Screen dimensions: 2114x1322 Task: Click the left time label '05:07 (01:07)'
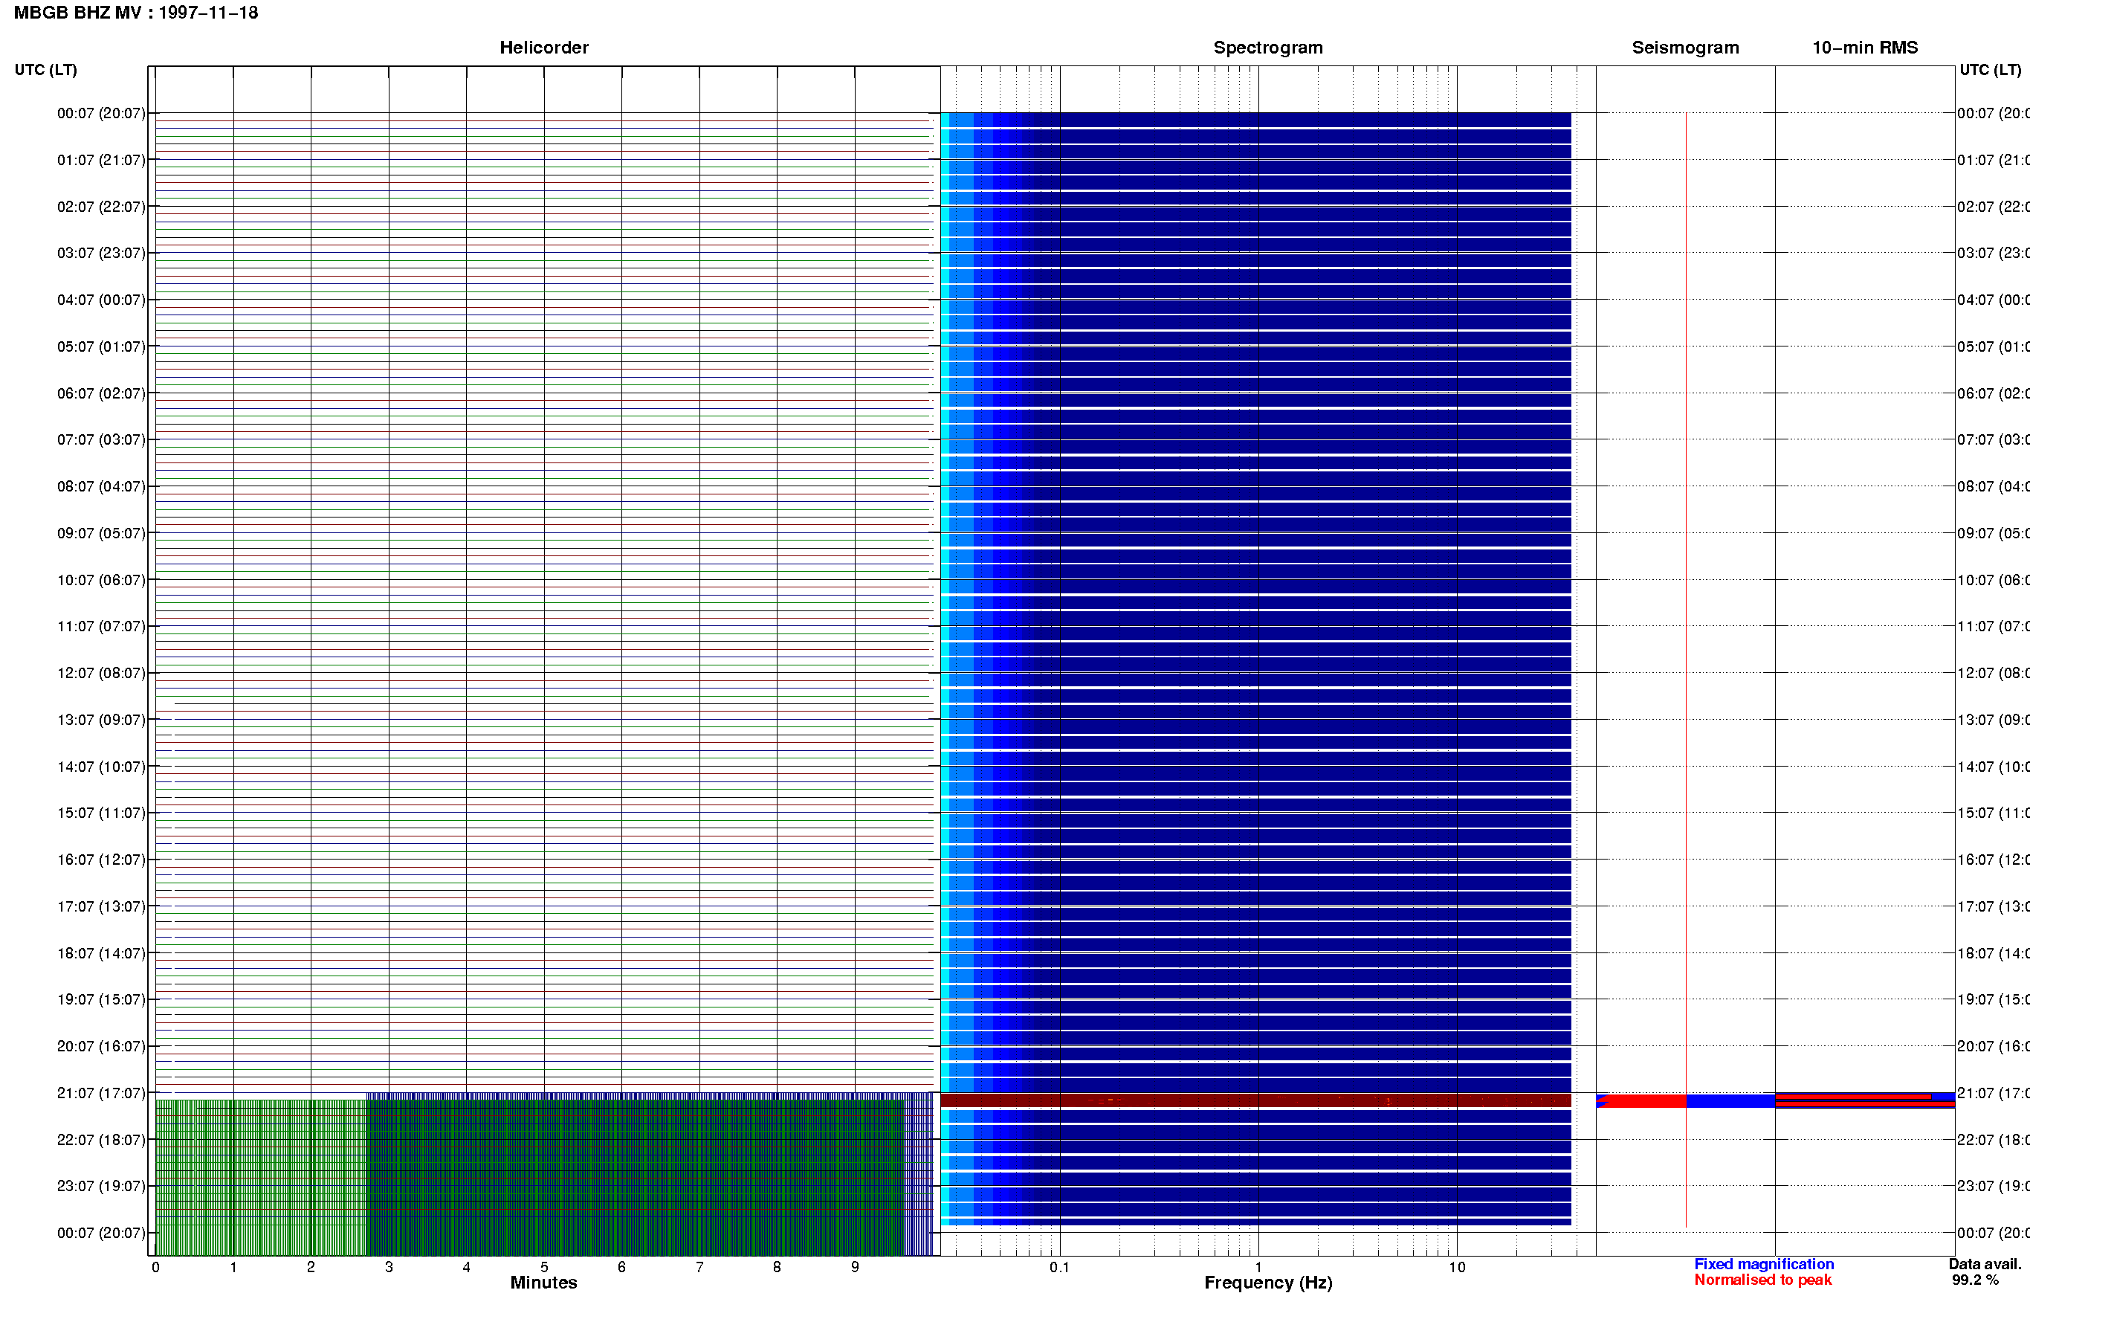101,347
